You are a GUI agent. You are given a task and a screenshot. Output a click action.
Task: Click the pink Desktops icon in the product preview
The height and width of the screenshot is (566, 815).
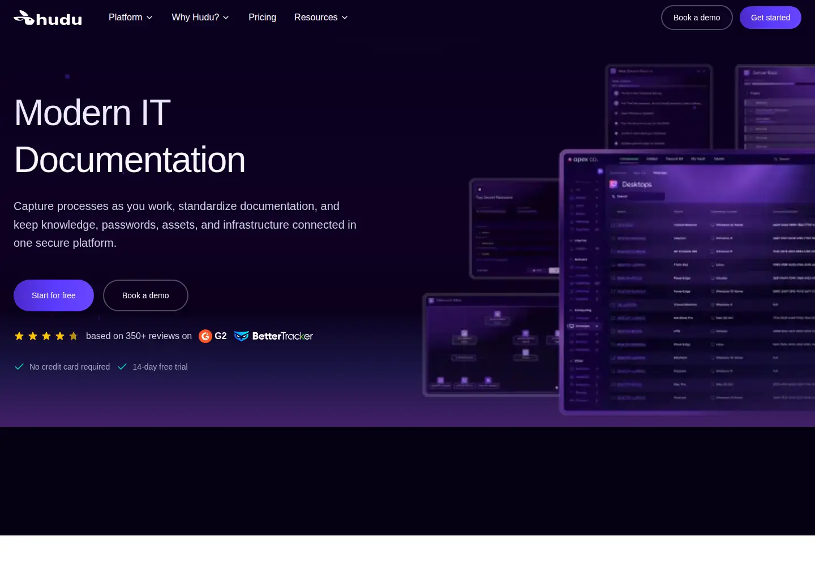click(614, 184)
